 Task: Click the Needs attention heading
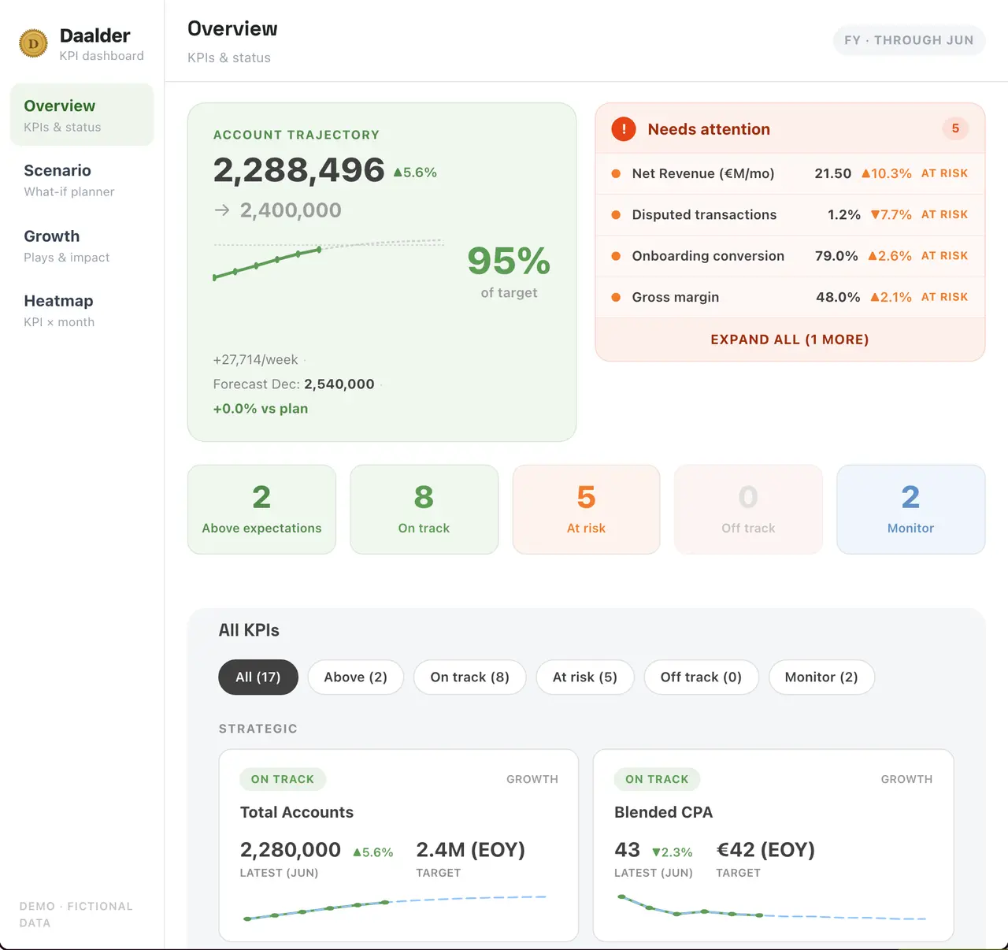pyautogui.click(x=709, y=129)
